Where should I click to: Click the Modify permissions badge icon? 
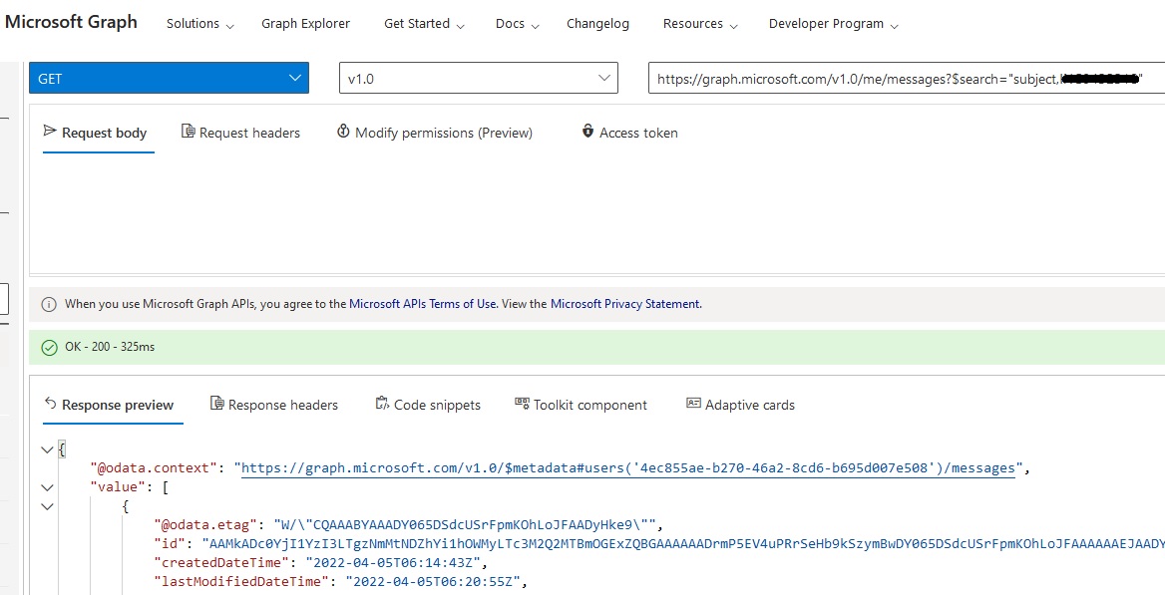coord(343,132)
